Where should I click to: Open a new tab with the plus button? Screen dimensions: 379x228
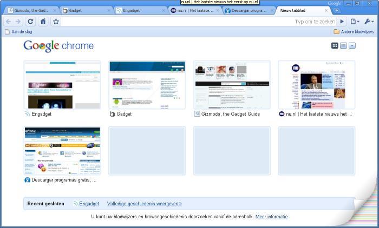pyautogui.click(x=337, y=10)
